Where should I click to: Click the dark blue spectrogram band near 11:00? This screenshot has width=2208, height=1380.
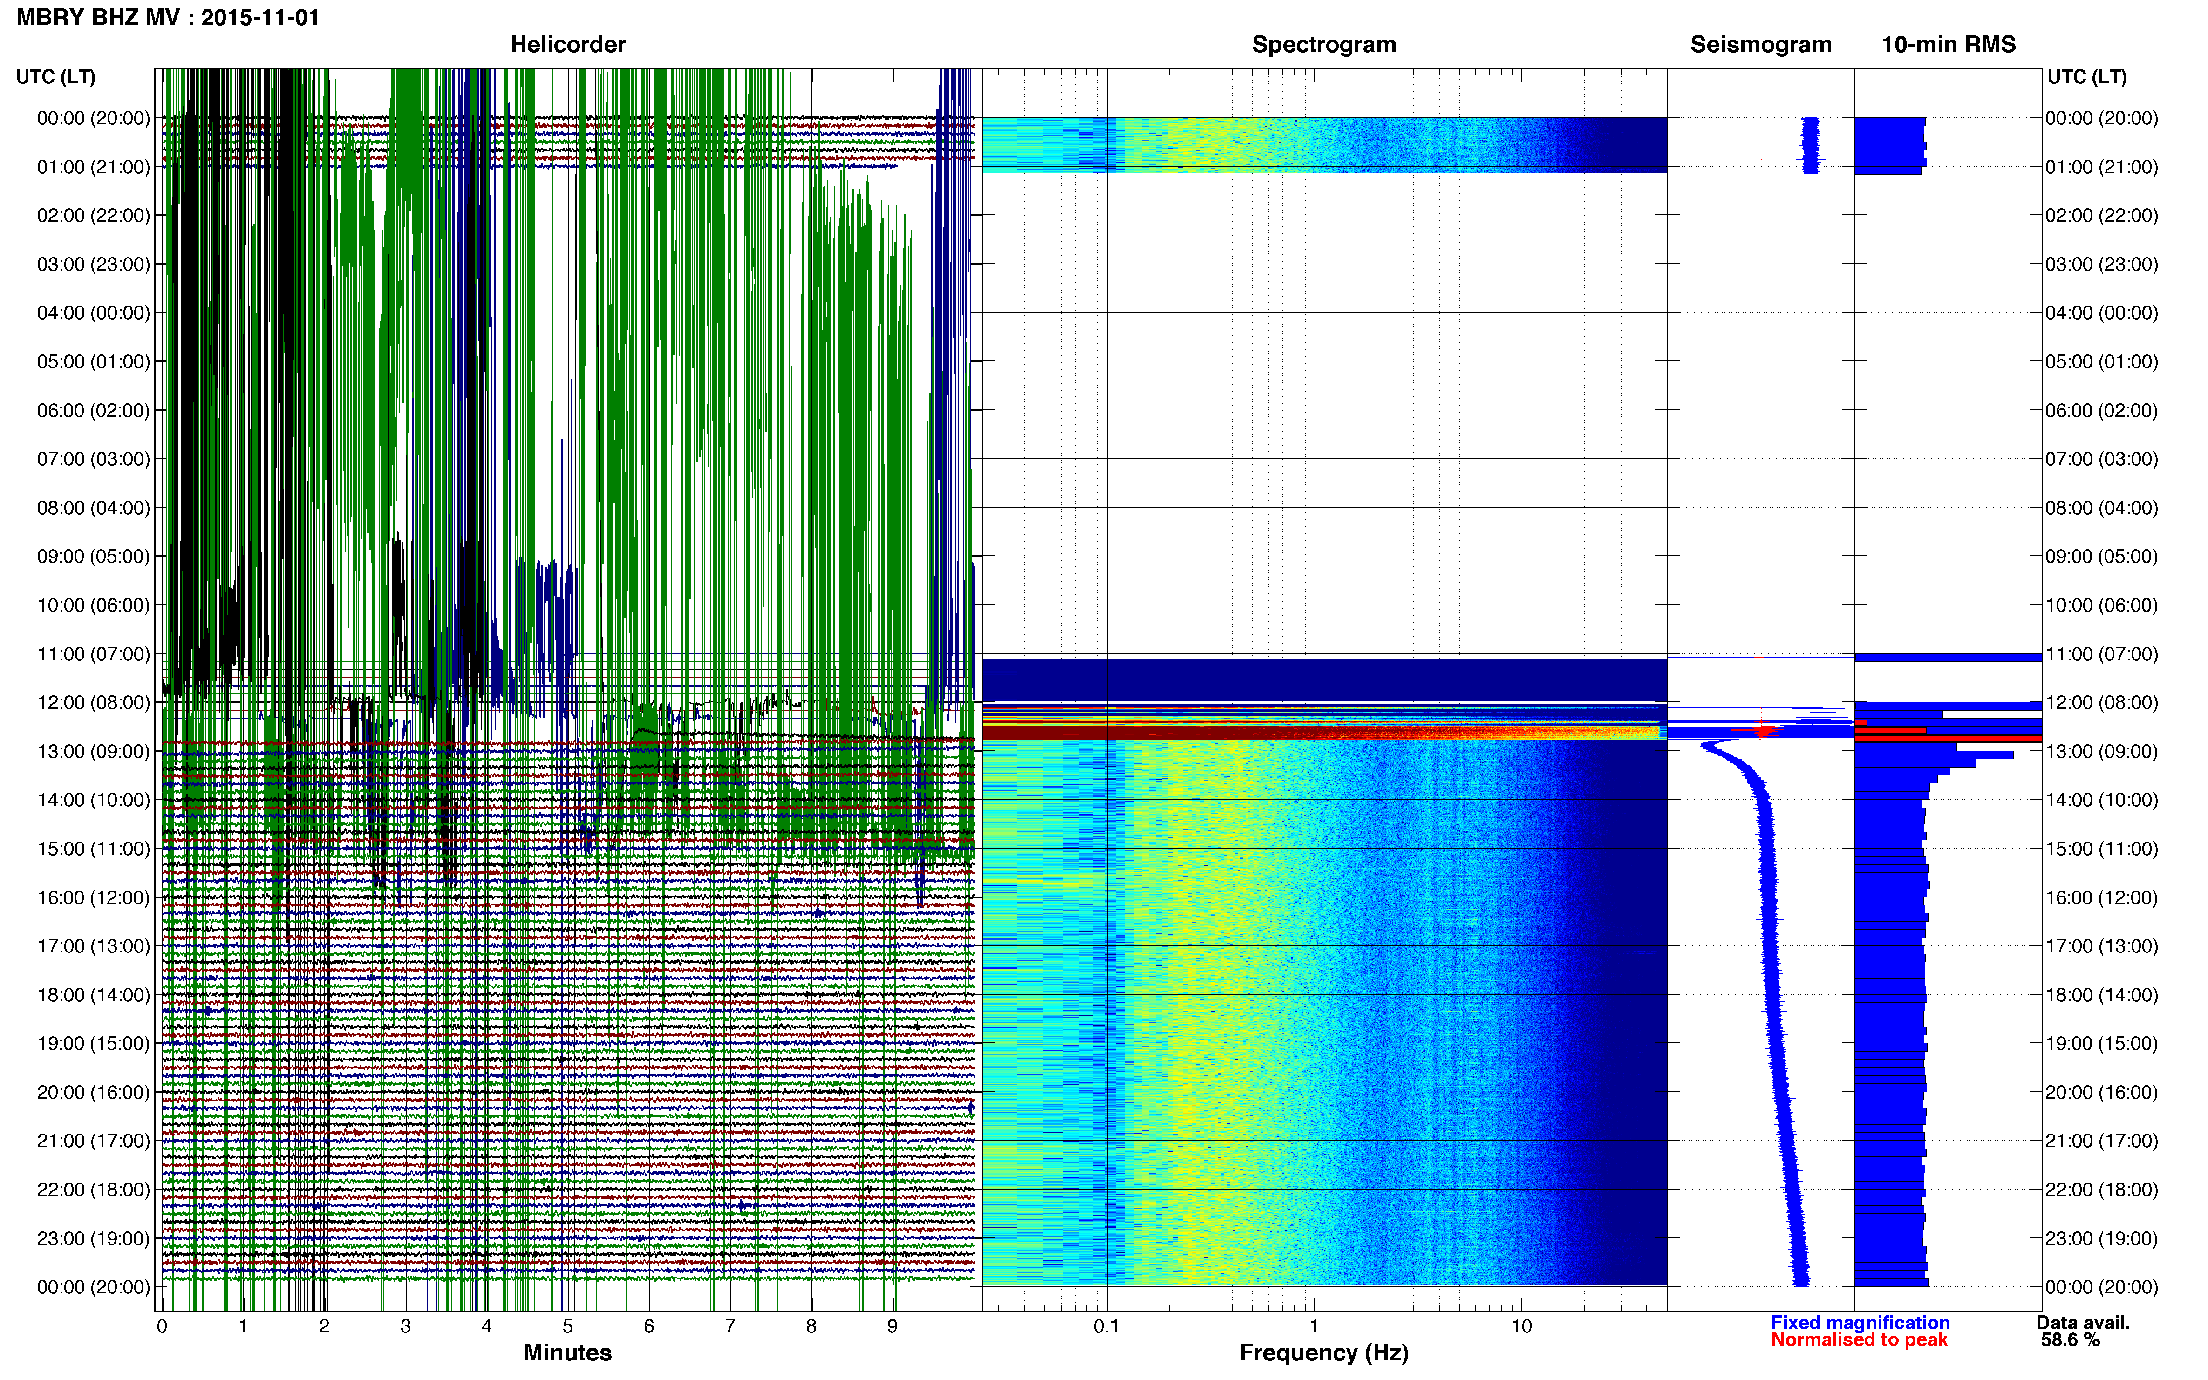coord(1323,680)
